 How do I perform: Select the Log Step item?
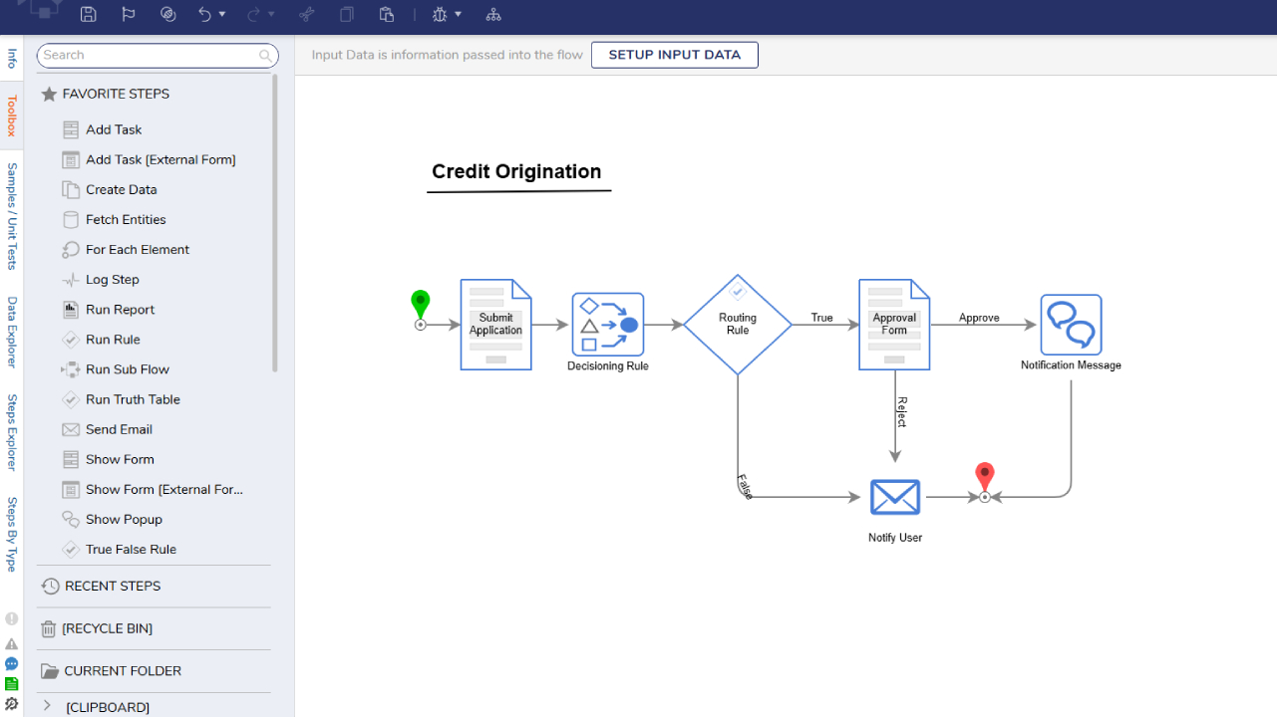(101, 279)
